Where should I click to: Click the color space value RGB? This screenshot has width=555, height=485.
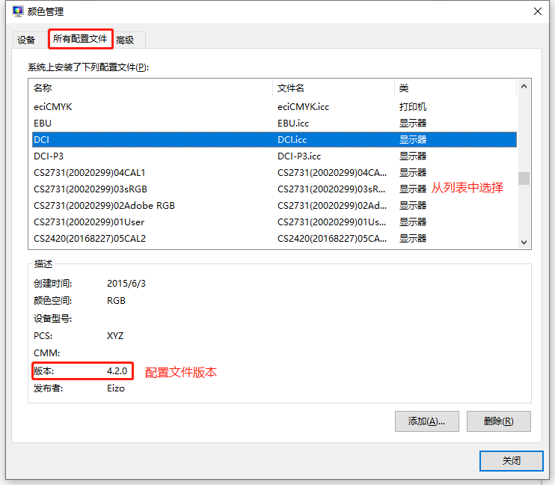pos(116,301)
